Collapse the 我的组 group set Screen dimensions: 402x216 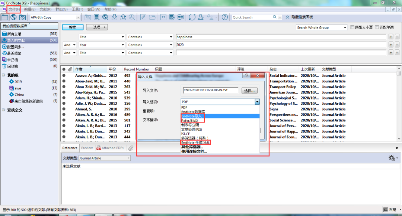pos(3,75)
